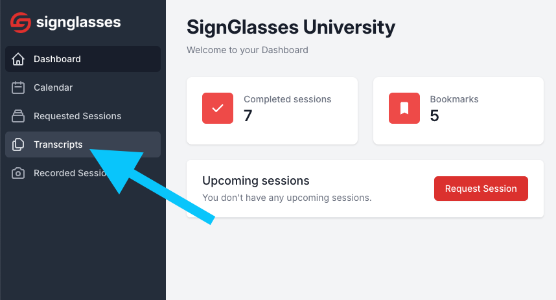Open the Bookmarks card
Image resolution: width=556 pixels, height=300 pixels.
coord(458,111)
